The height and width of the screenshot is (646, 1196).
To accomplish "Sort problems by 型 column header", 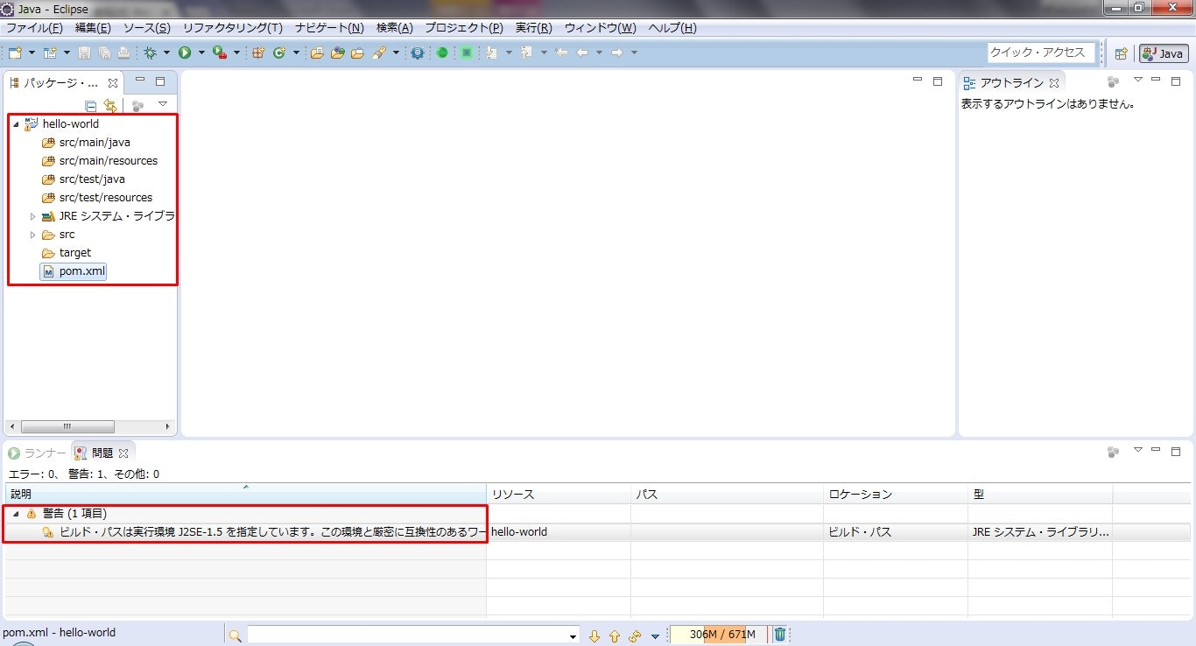I will (x=1040, y=495).
